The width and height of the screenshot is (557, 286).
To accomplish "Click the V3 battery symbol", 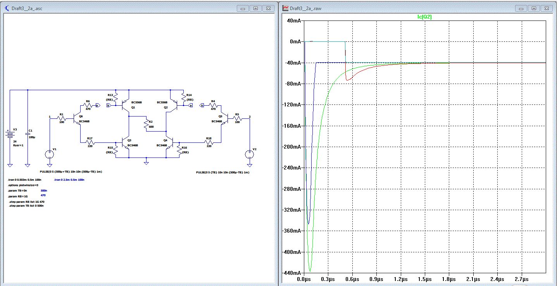I will (x=10, y=134).
